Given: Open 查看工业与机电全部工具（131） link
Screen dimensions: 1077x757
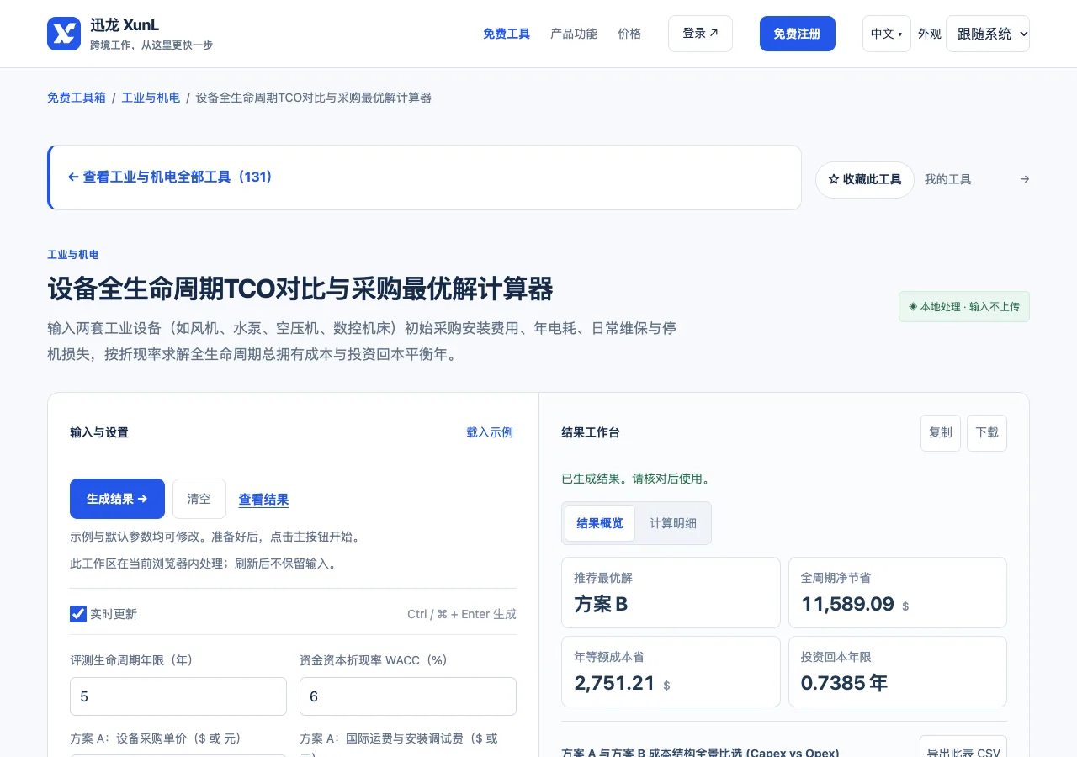Looking at the screenshot, I should coord(171,177).
